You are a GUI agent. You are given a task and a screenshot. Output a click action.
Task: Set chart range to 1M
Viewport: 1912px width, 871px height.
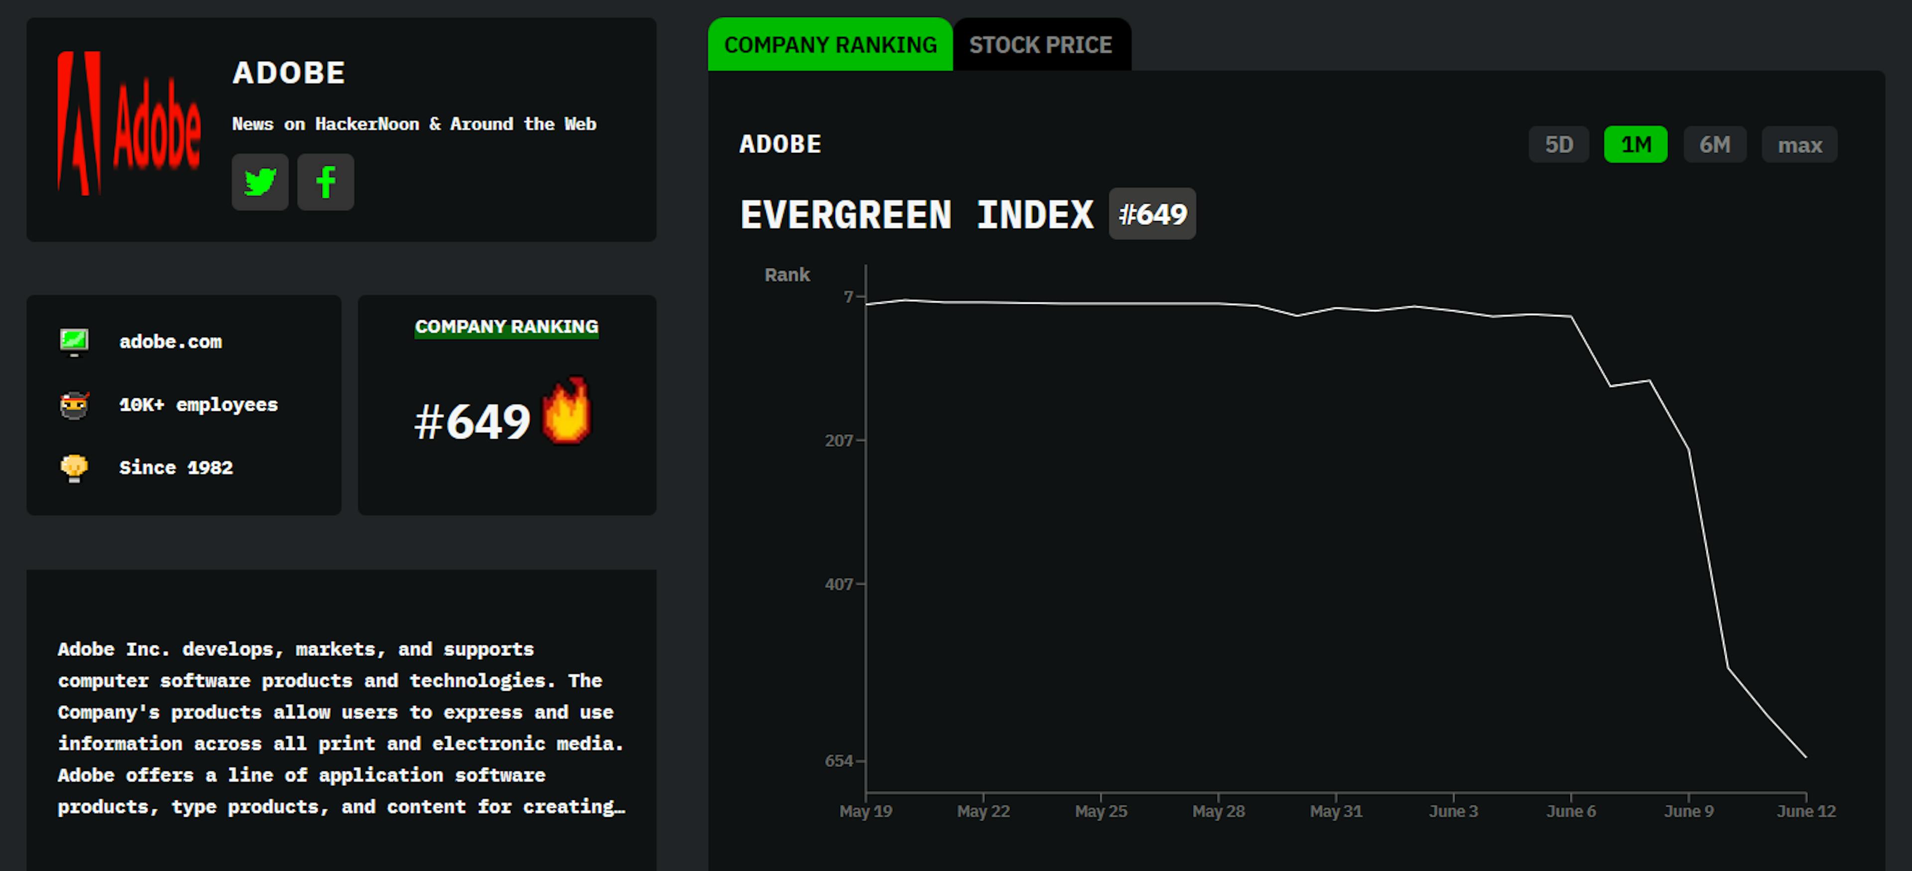click(x=1635, y=144)
